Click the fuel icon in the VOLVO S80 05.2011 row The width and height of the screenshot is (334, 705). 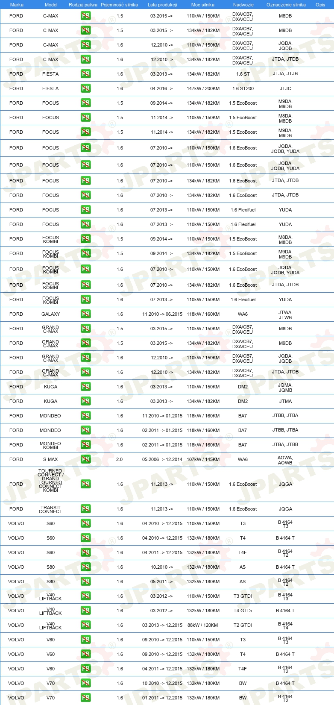tap(86, 582)
